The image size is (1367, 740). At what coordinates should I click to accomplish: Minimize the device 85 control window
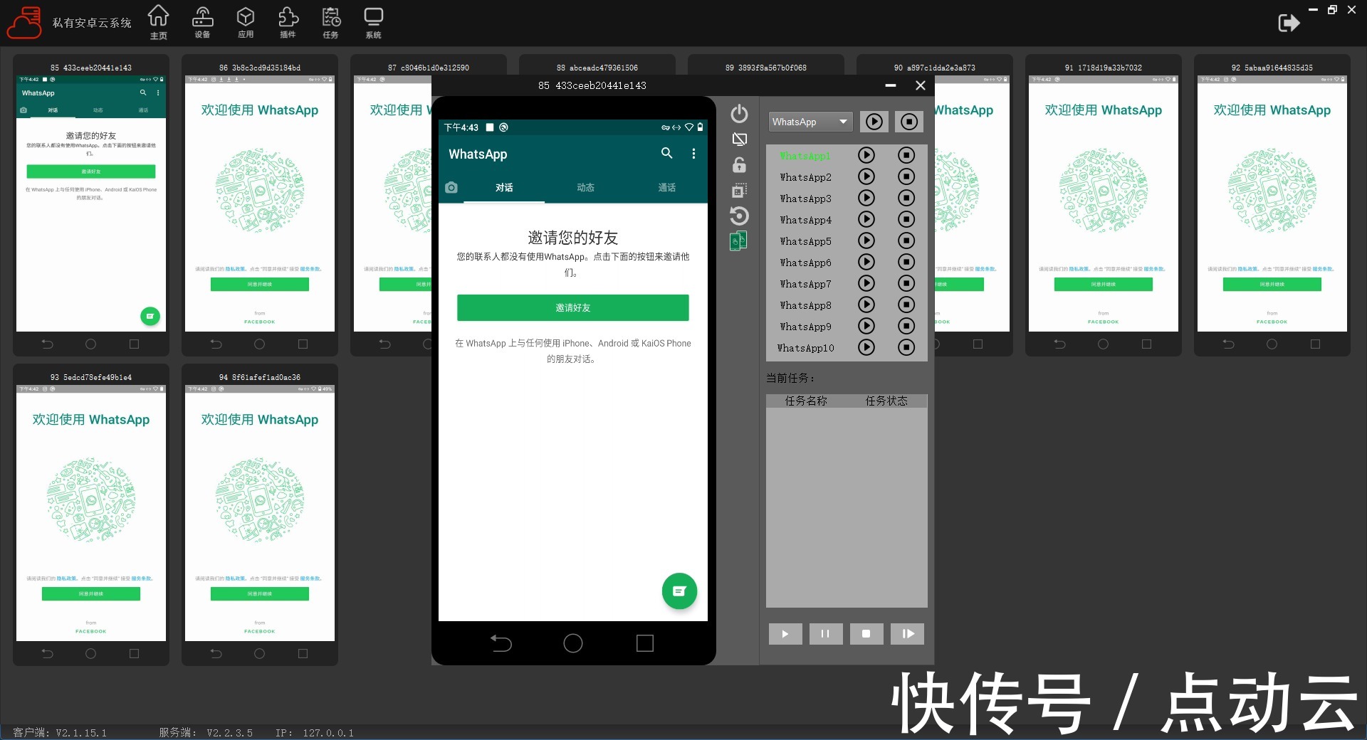(x=891, y=85)
